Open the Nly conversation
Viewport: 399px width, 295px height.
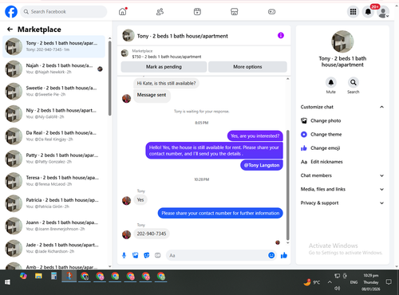[53, 113]
